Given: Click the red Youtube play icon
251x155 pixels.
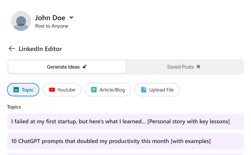Looking at the screenshot, I should (52, 90).
